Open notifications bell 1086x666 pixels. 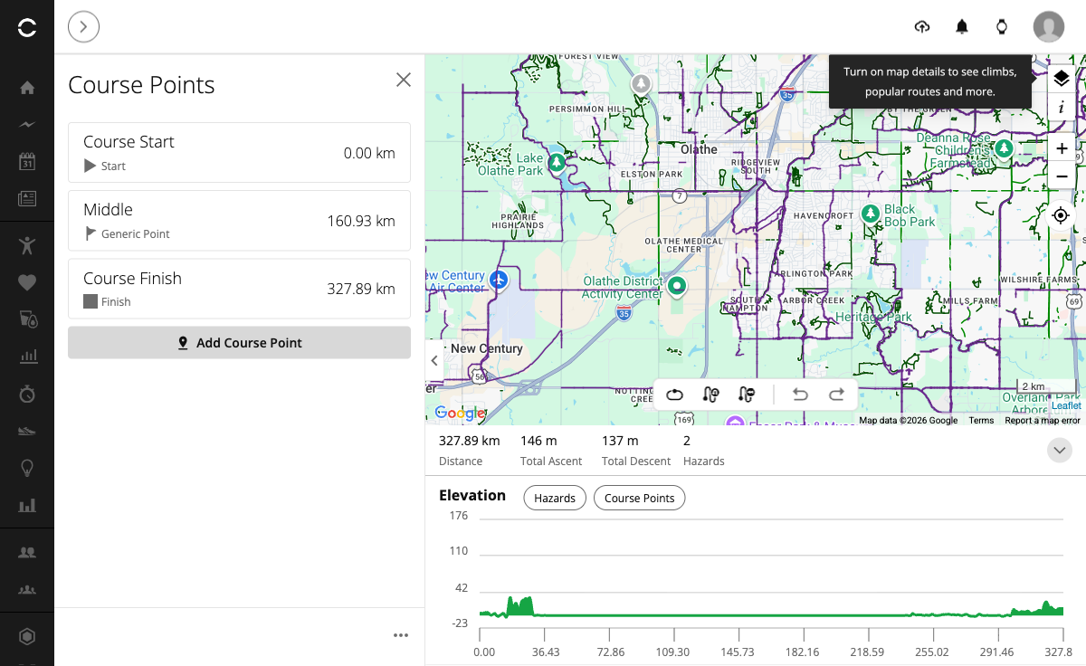coord(962,27)
